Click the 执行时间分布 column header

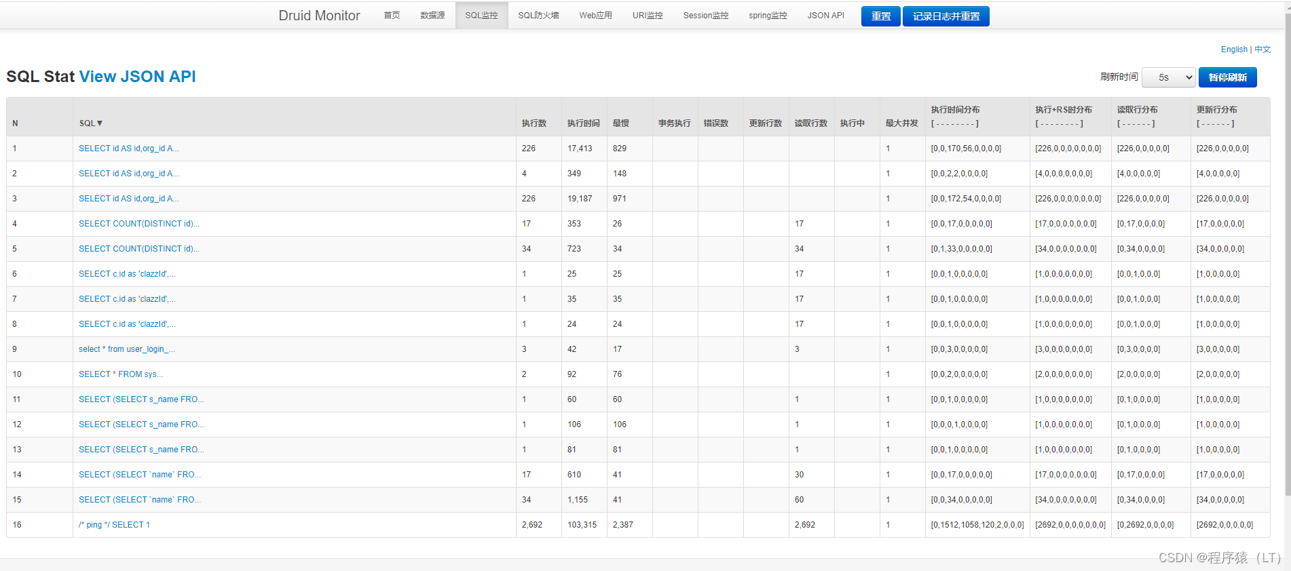click(955, 110)
